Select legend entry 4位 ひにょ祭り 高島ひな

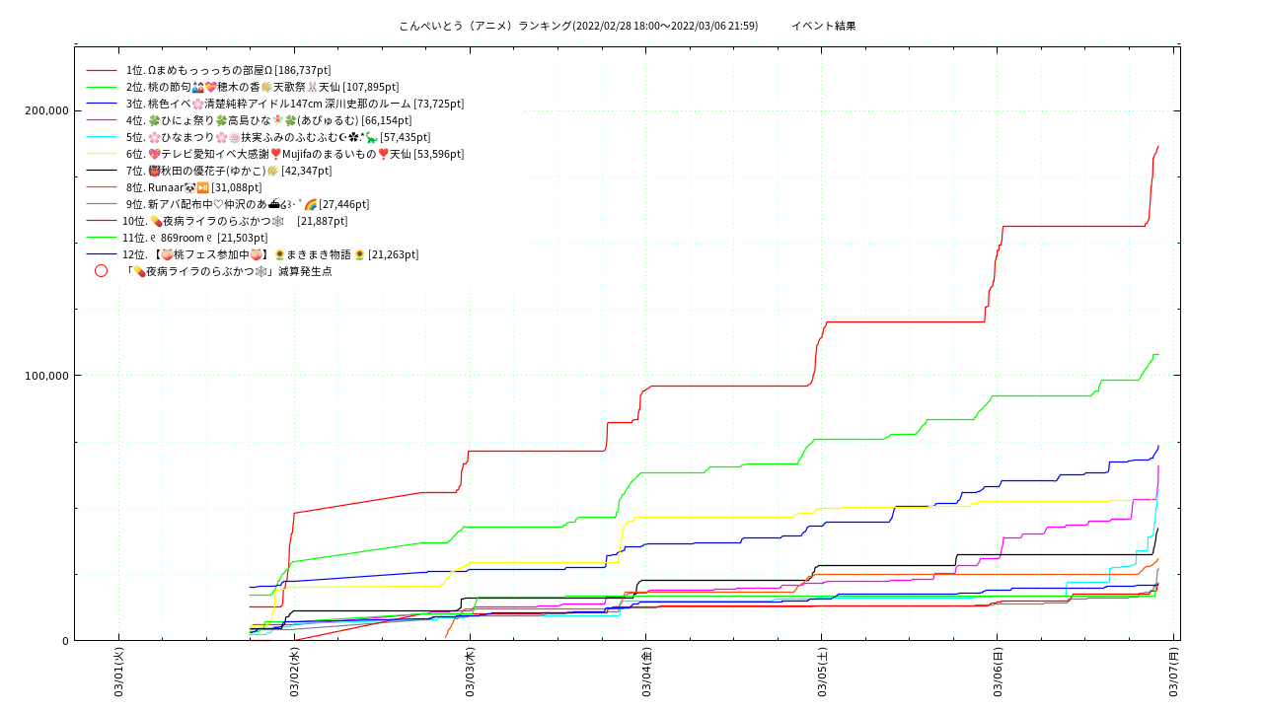(271, 120)
